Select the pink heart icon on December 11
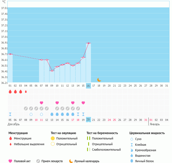The height and width of the screenshot is (163, 172). tap(41, 103)
